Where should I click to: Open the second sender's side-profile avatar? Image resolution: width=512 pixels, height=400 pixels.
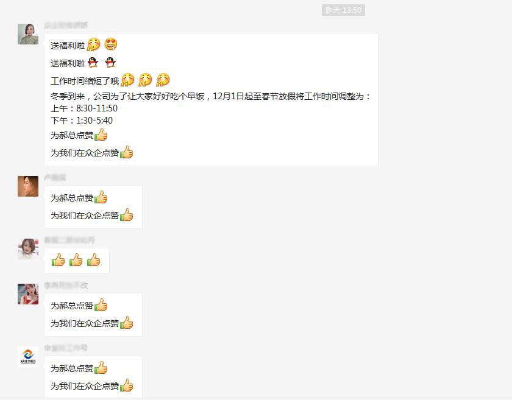(x=28, y=186)
